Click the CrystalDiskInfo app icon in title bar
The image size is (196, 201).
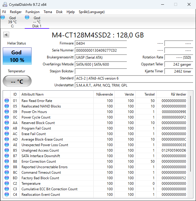point(5,4)
